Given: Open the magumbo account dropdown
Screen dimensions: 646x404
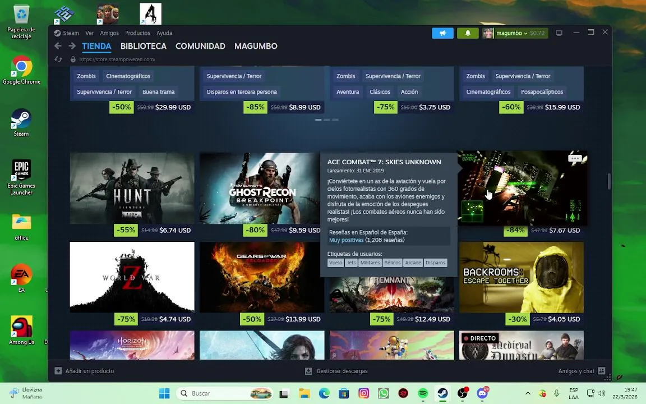Looking at the screenshot, I should click(511, 33).
